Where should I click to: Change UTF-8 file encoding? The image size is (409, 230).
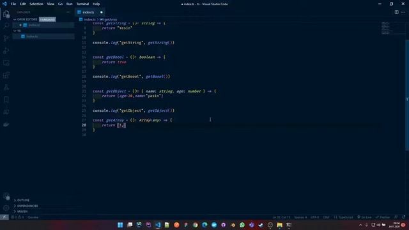314,217
